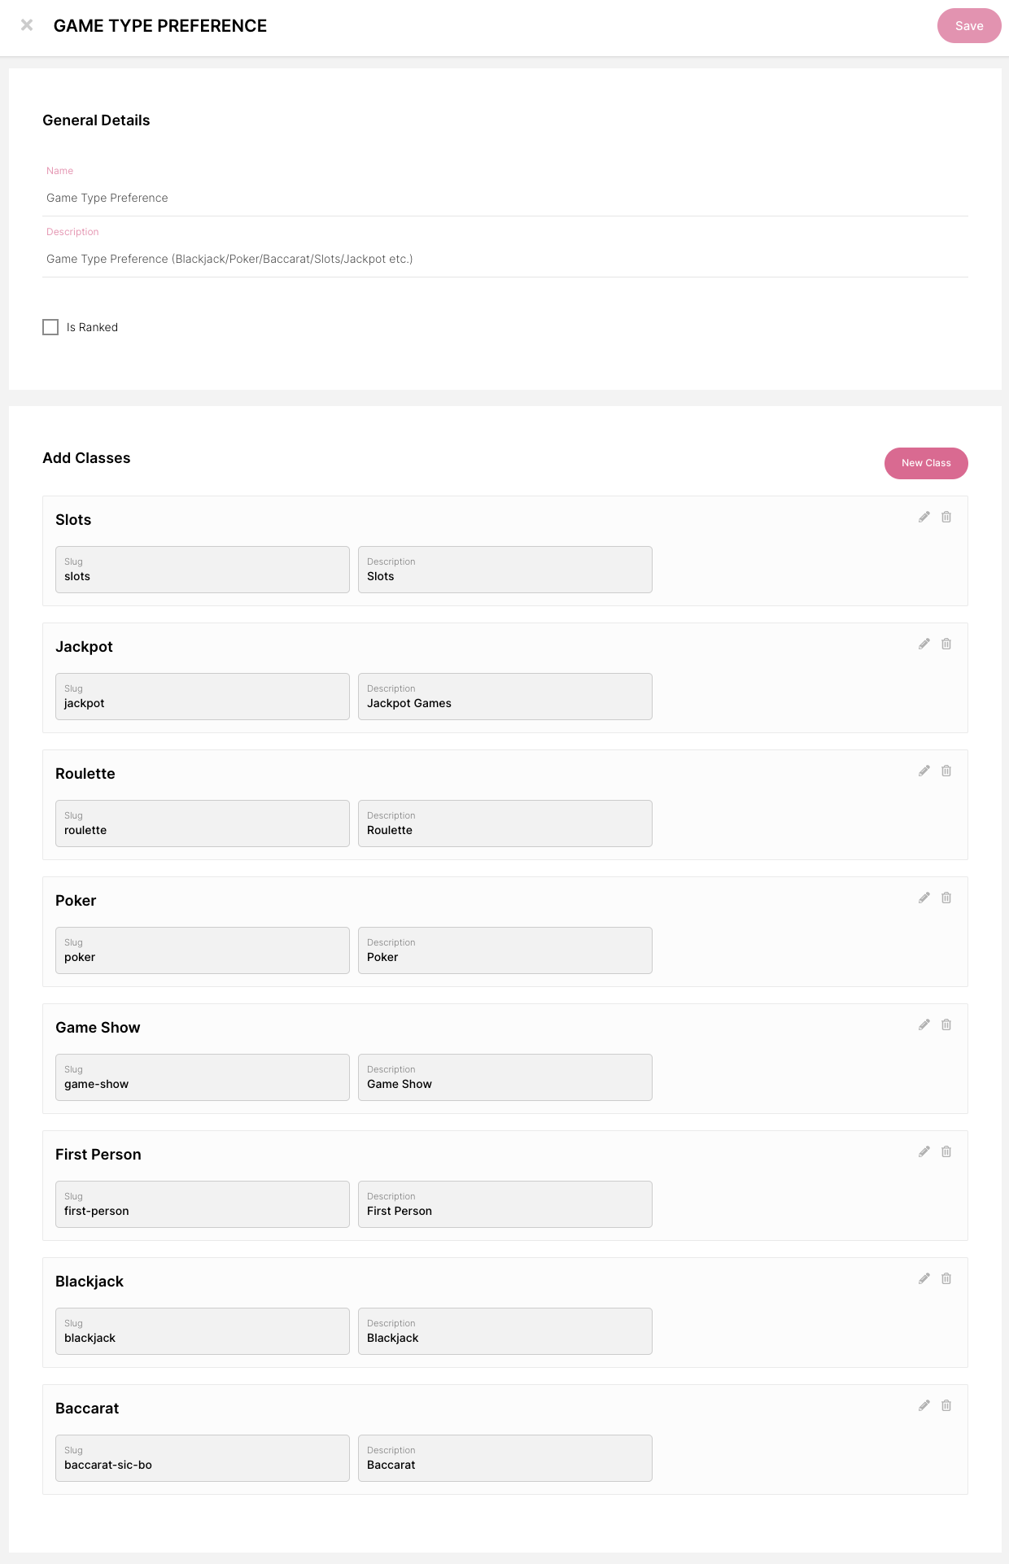
Task: Click the Game Show description field
Action: click(x=504, y=1077)
